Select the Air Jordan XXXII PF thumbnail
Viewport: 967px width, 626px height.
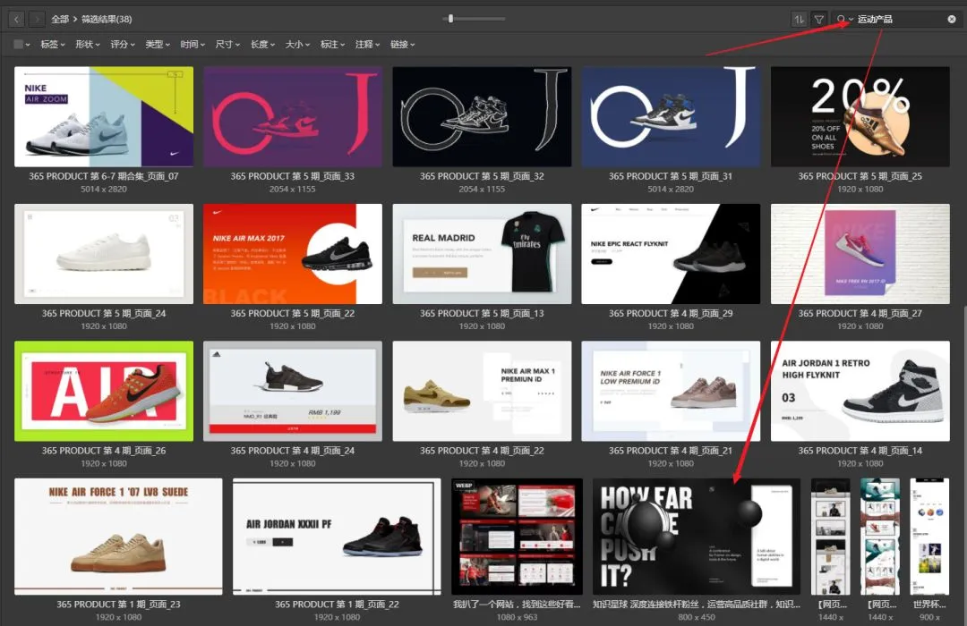(337, 537)
